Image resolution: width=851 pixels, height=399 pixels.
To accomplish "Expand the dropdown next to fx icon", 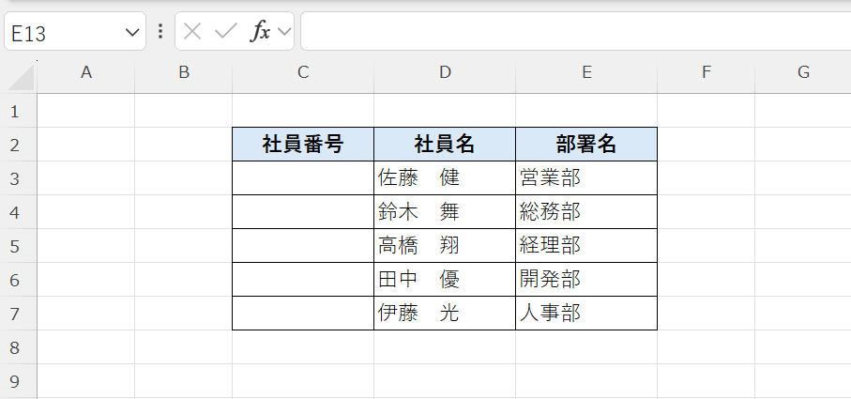I will click(x=283, y=31).
